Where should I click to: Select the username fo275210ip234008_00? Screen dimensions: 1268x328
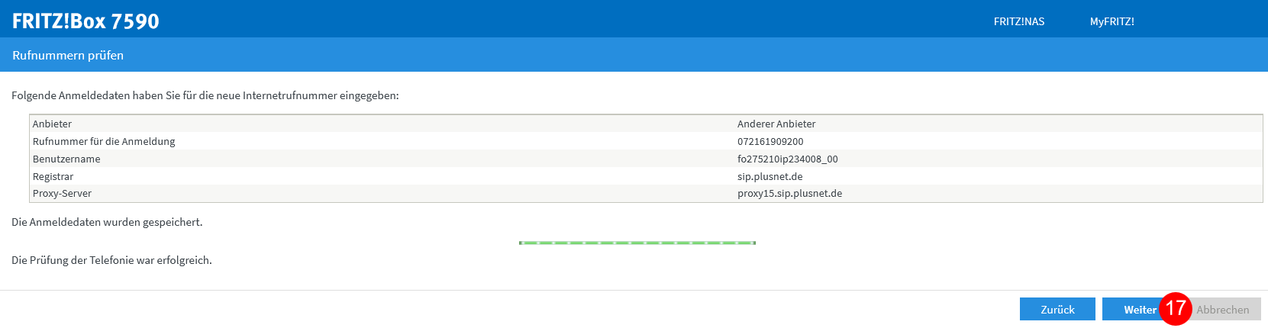coord(788,159)
